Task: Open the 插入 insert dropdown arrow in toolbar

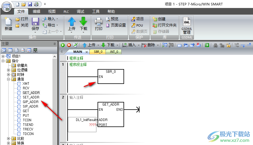Action: (x=139, y=45)
